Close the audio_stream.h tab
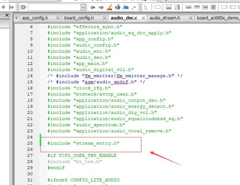Viewport: 240px width, 185px height. tap(191, 18)
